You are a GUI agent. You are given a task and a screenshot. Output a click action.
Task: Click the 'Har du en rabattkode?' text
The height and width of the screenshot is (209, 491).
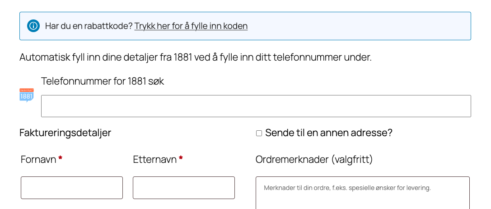coord(89,26)
